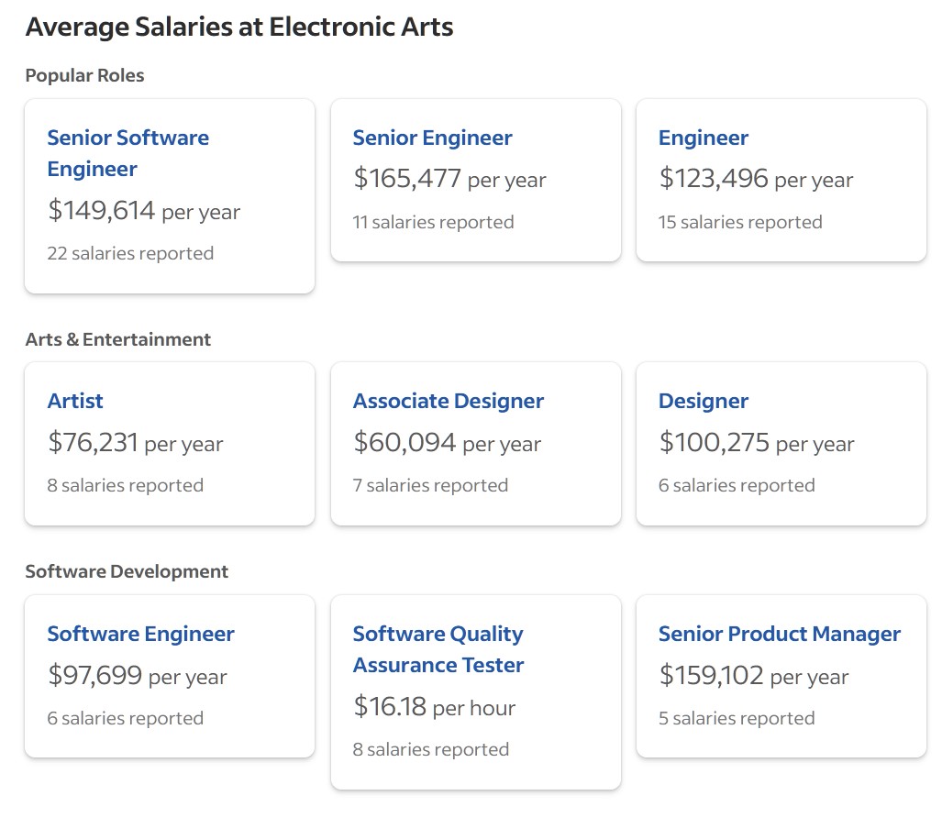Click the Average Salaries at Electronic Arts title
The image size is (942, 829).
click(239, 27)
